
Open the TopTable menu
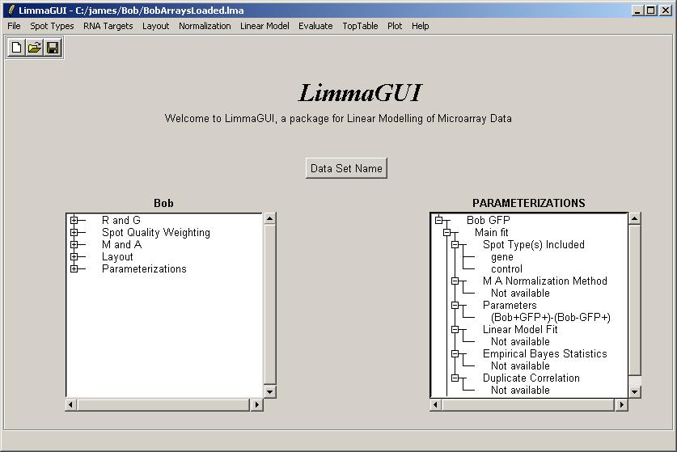pyautogui.click(x=360, y=26)
